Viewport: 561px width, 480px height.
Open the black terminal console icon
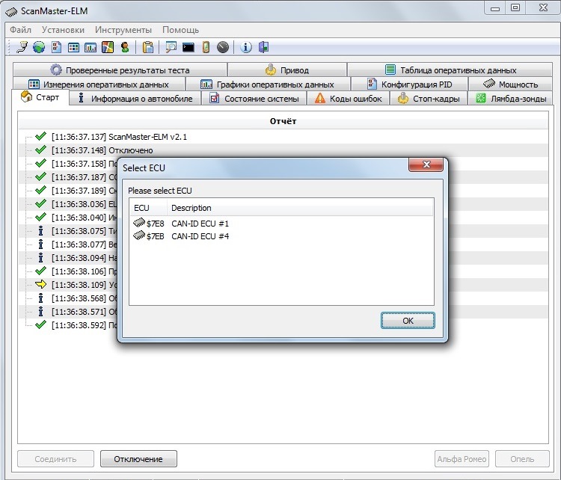[x=188, y=47]
